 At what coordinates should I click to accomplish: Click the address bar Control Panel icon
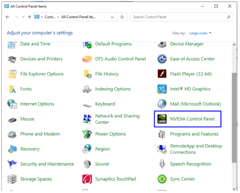pyautogui.click(x=37, y=17)
